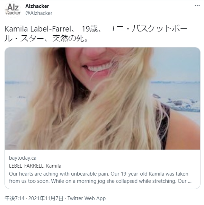Click the 'Our hearts are aching' description line

pos(99,174)
